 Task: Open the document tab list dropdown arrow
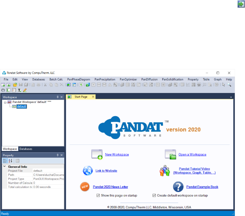pyautogui.click(x=231, y=97)
